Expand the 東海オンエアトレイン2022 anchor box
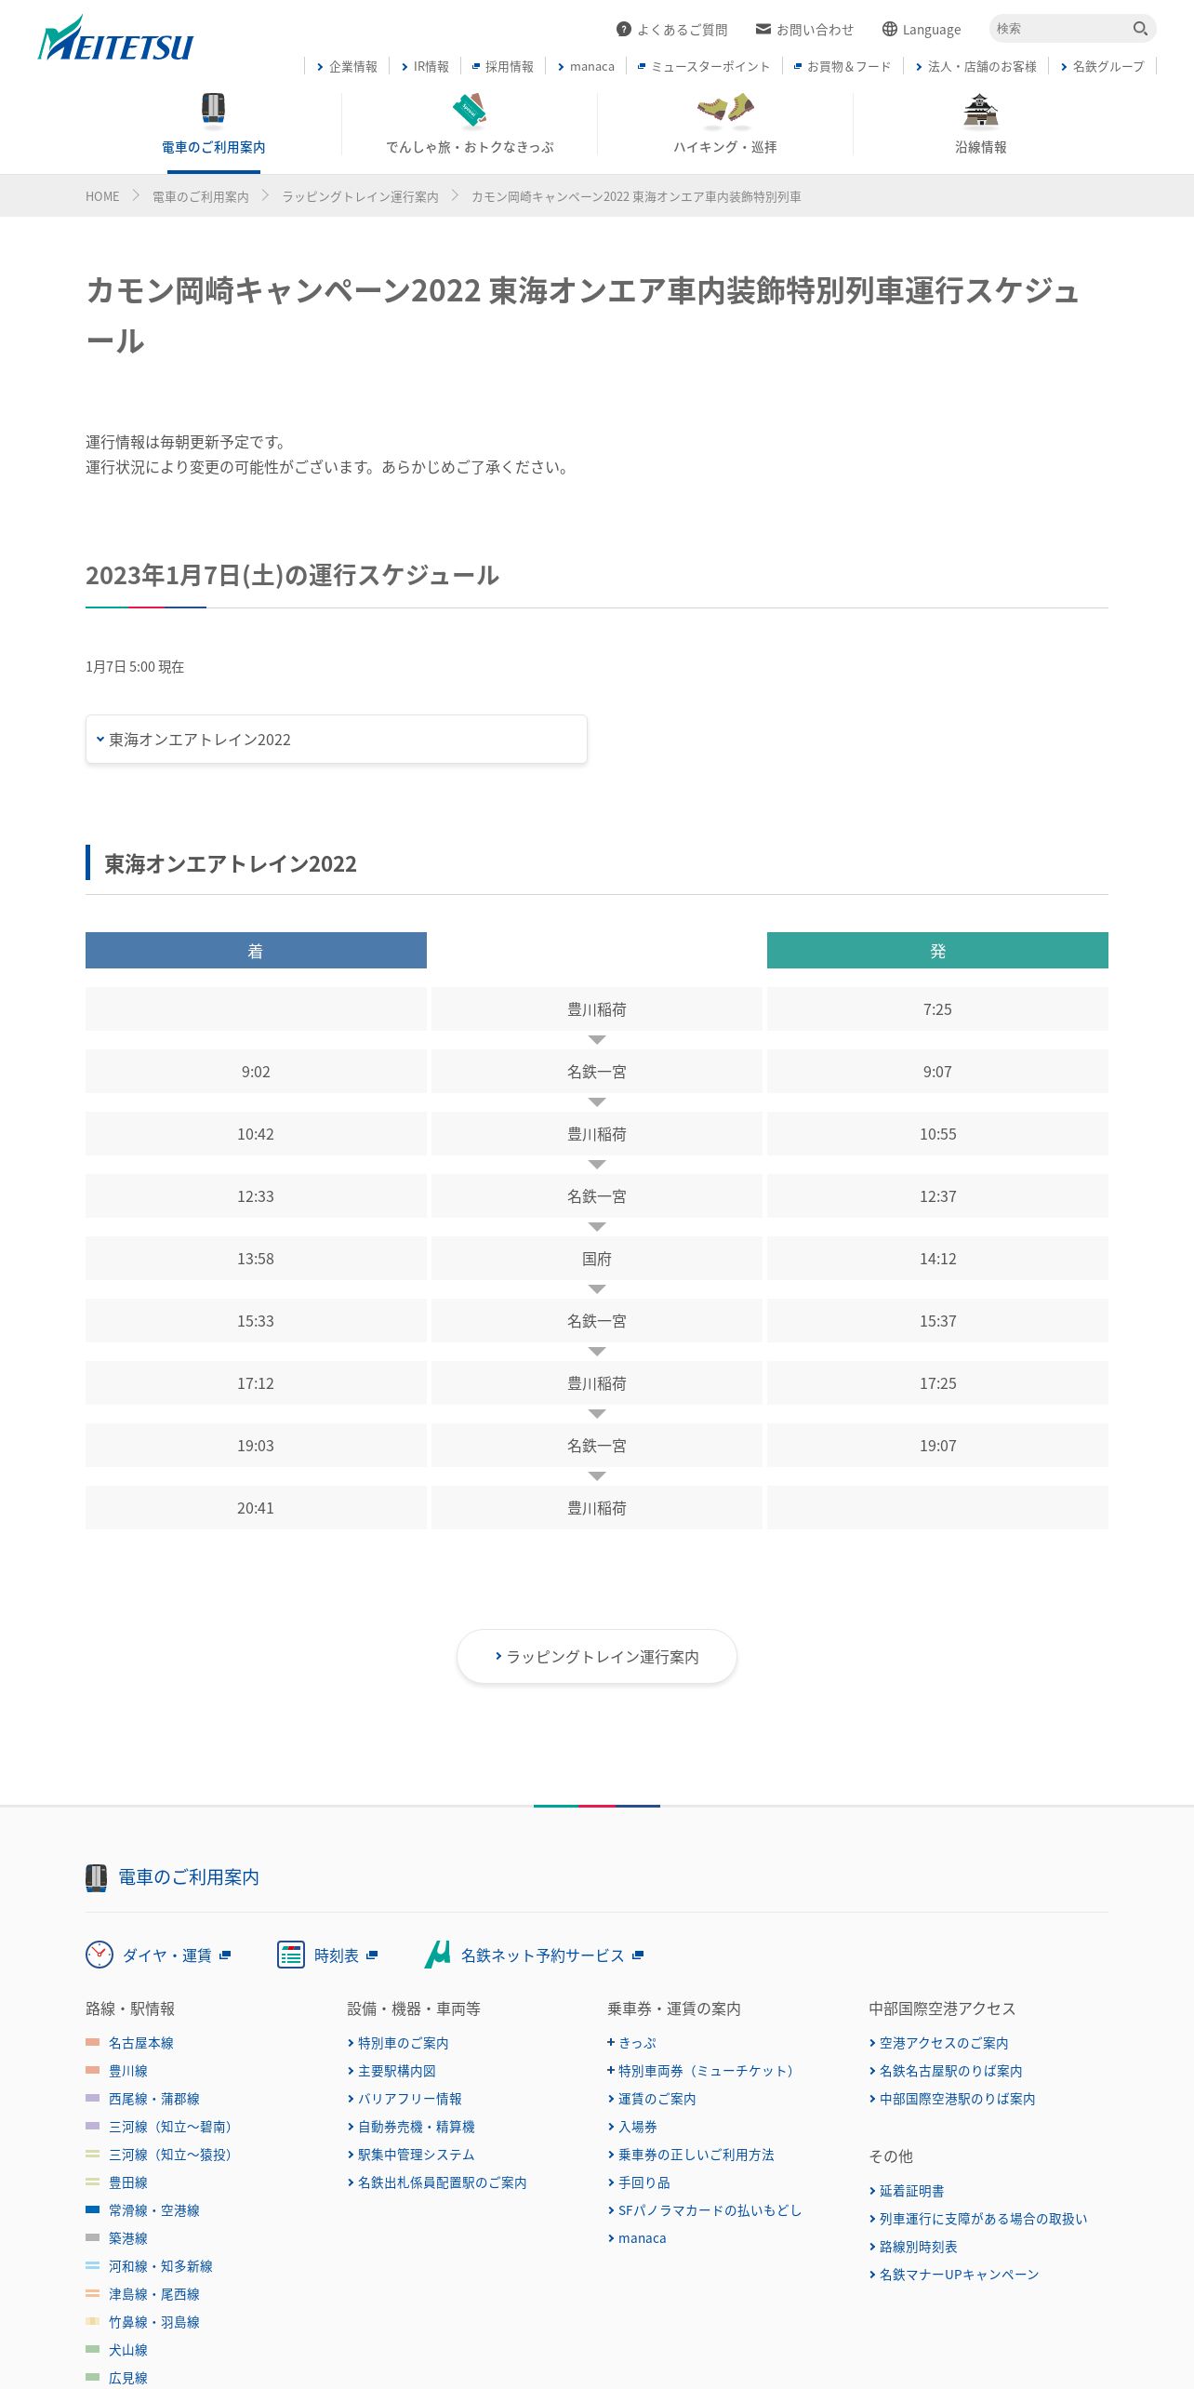This screenshot has width=1194, height=2389. (x=337, y=740)
